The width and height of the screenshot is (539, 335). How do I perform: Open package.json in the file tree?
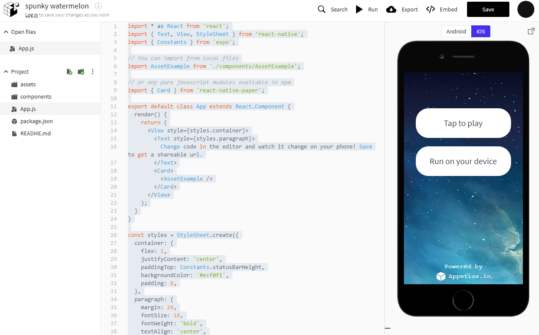[36, 121]
